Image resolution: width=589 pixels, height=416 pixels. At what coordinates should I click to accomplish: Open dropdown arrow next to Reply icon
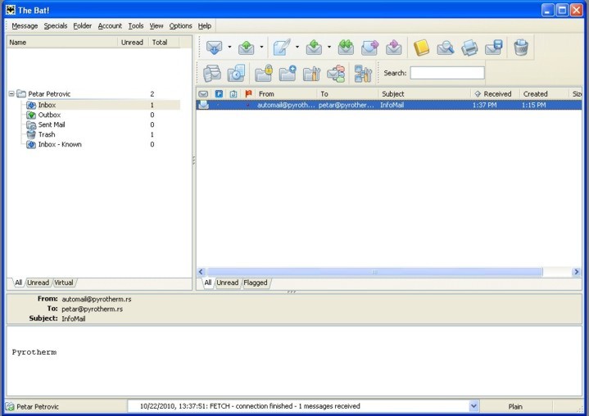[329, 47]
